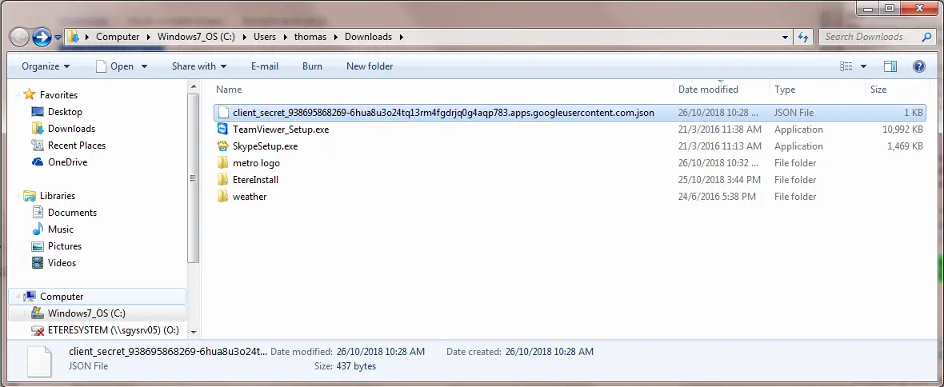Click the search magnifier icon
The image size is (944, 387).
pyautogui.click(x=926, y=37)
